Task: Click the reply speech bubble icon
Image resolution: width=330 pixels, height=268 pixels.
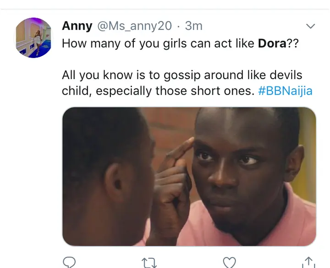Action: pyautogui.click(x=69, y=262)
